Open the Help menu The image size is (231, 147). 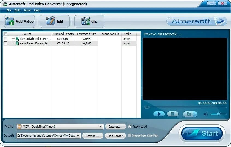(x=37, y=10)
